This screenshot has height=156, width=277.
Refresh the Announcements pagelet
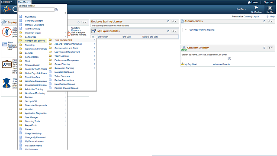(x=264, y=21)
